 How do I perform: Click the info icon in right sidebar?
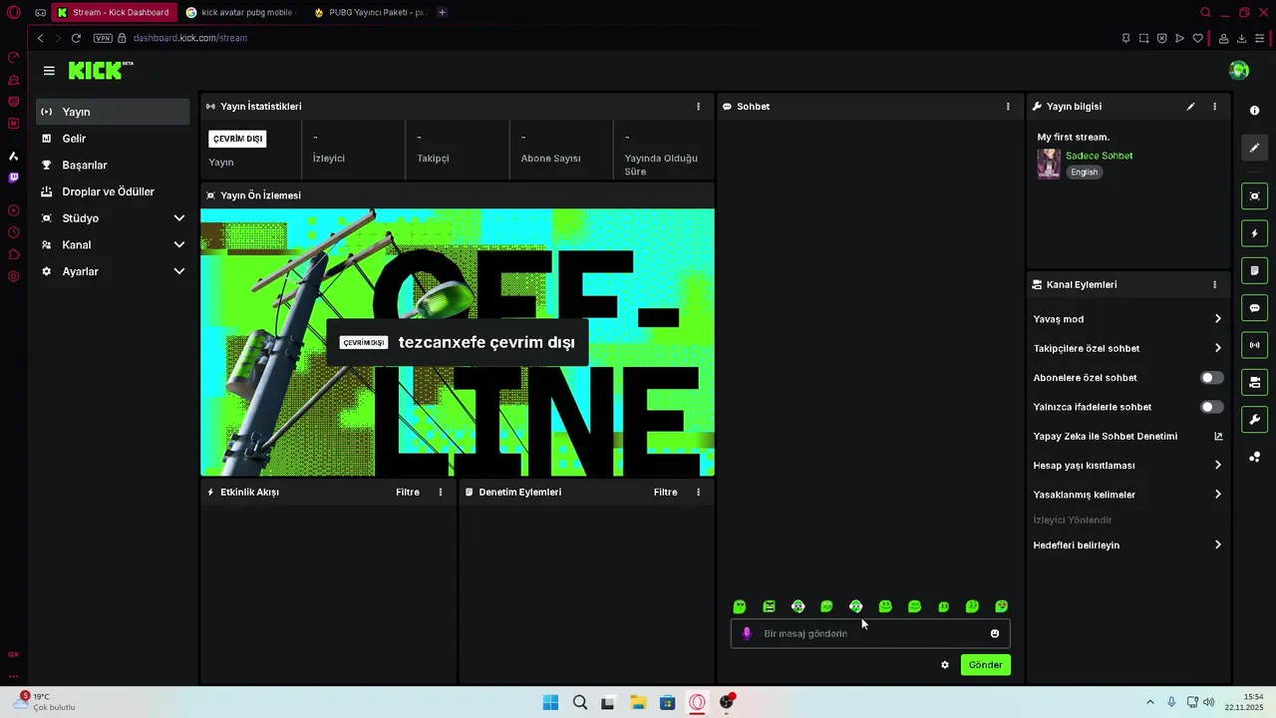coord(1254,111)
